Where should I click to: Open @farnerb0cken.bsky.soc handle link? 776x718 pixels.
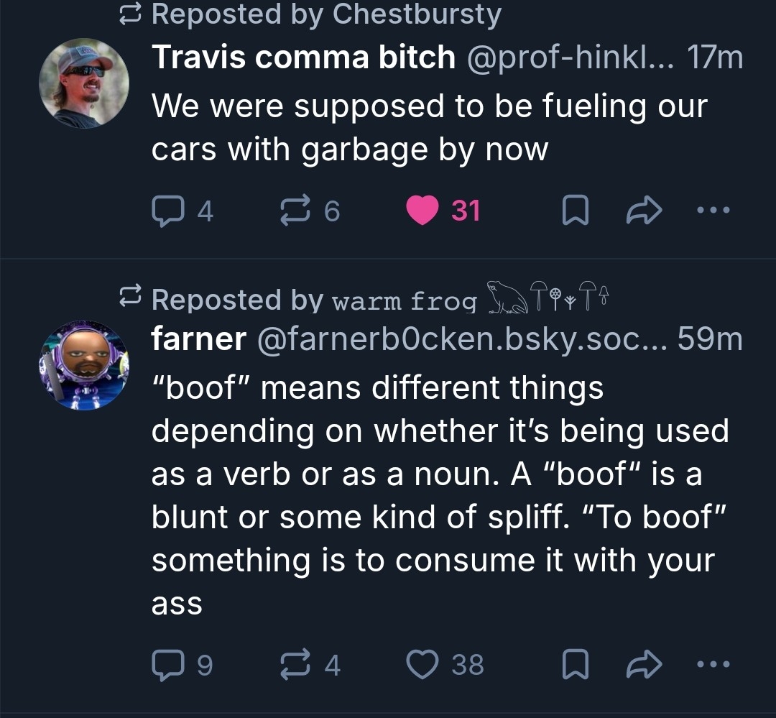point(460,339)
